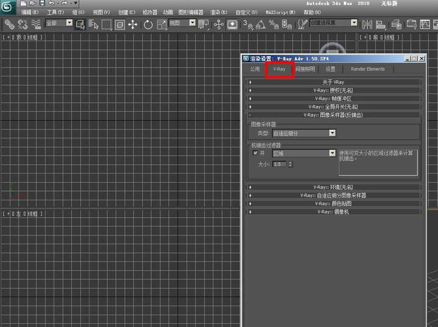Open the 图形编辑器 menu
438x327 pixels.
tap(191, 12)
